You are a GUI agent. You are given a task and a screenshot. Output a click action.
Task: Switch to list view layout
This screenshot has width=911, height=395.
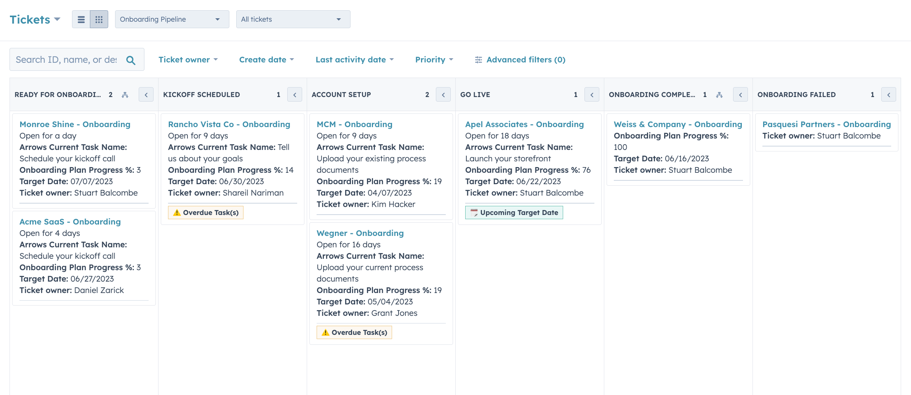[x=81, y=19]
